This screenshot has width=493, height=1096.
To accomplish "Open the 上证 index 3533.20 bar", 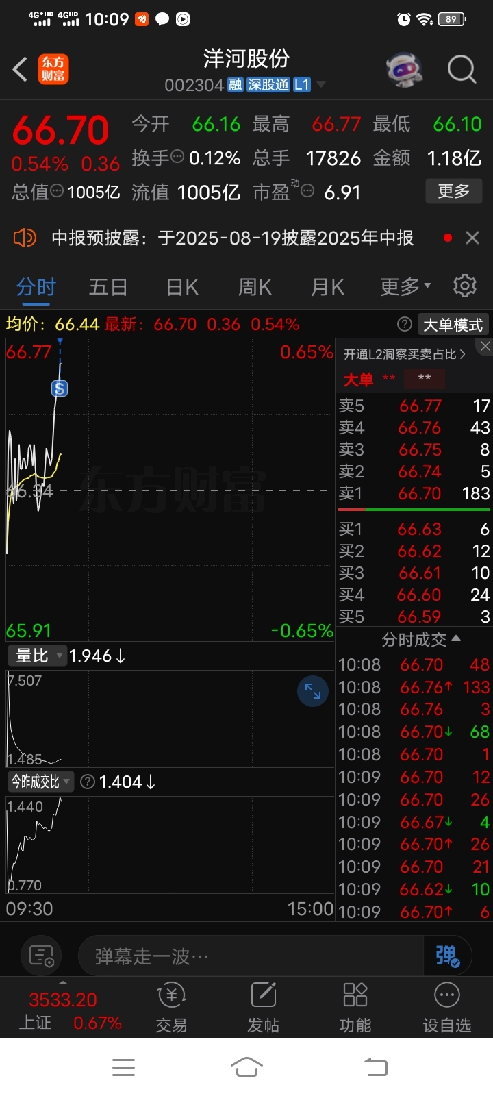I will 64,1011.
